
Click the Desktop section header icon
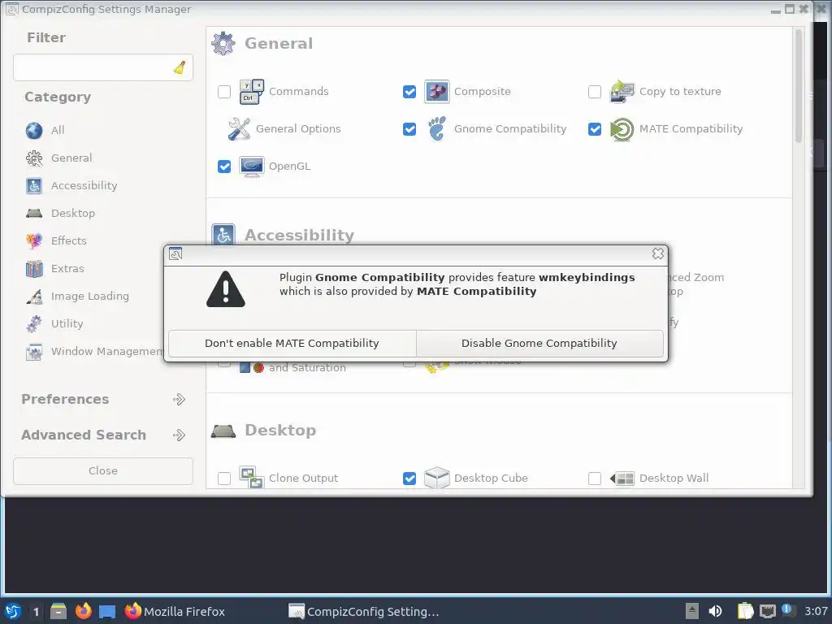223,431
